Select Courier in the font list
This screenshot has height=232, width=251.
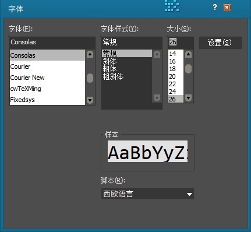point(47,66)
